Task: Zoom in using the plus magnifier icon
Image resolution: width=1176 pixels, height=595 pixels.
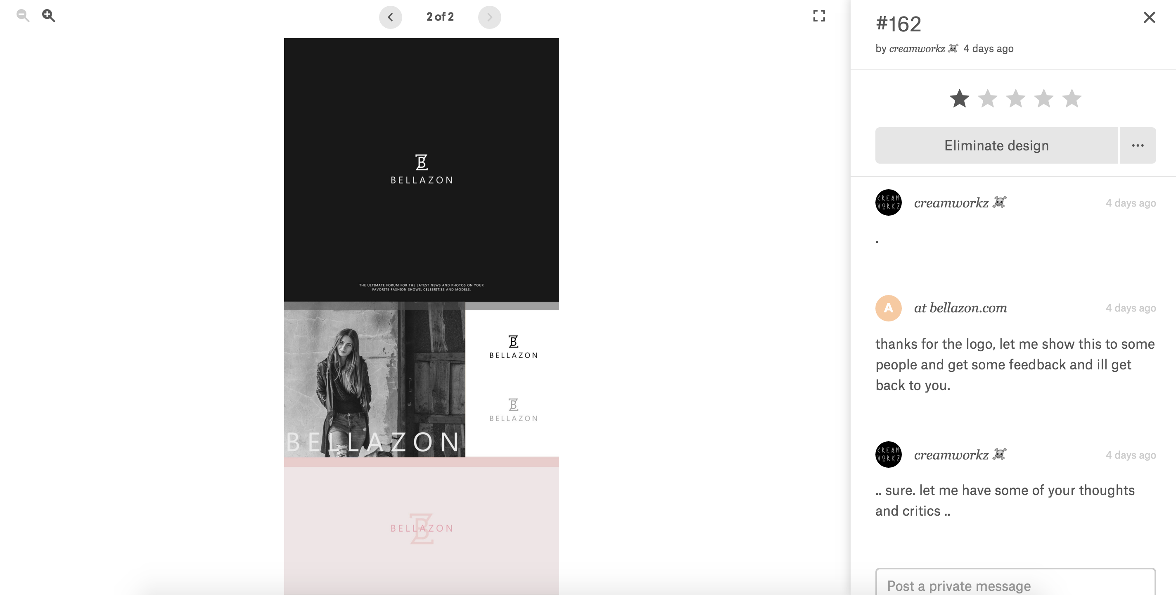Action: 49,16
